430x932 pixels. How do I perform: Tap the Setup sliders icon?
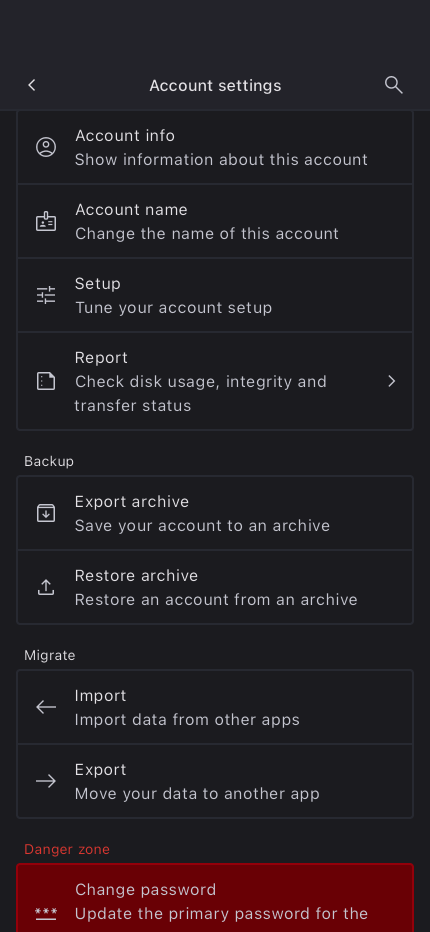coord(46,295)
